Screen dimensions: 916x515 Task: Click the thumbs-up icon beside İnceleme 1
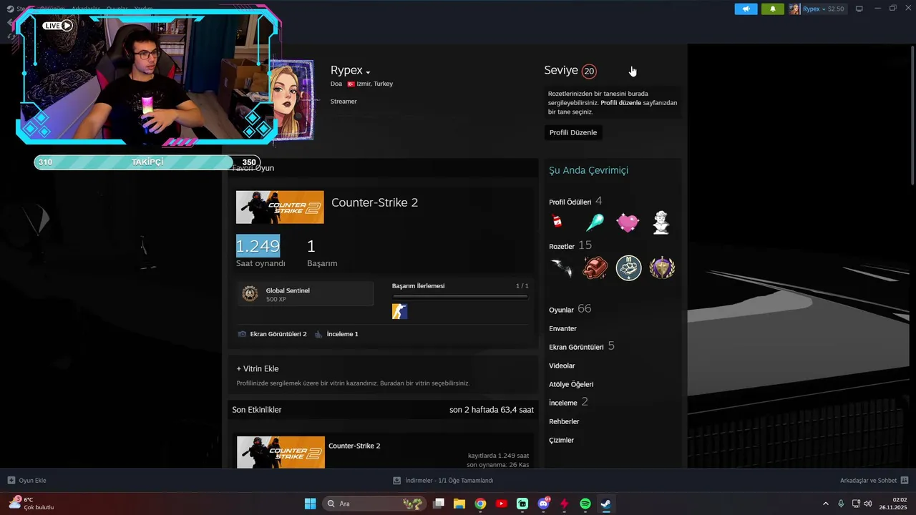[x=318, y=334]
